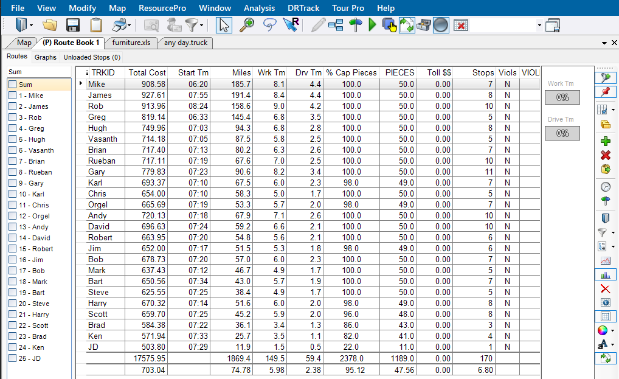Check the 12 - Orgel route checkbox
The image size is (619, 379).
(x=12, y=216)
